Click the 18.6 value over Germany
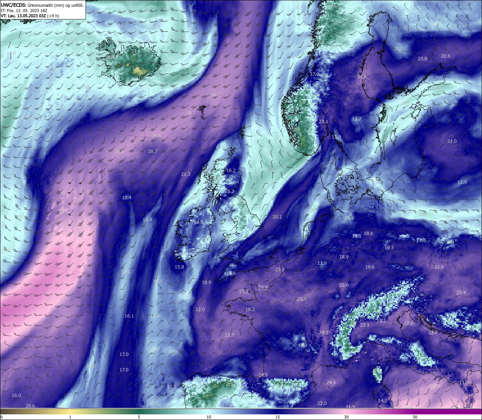 368,234
